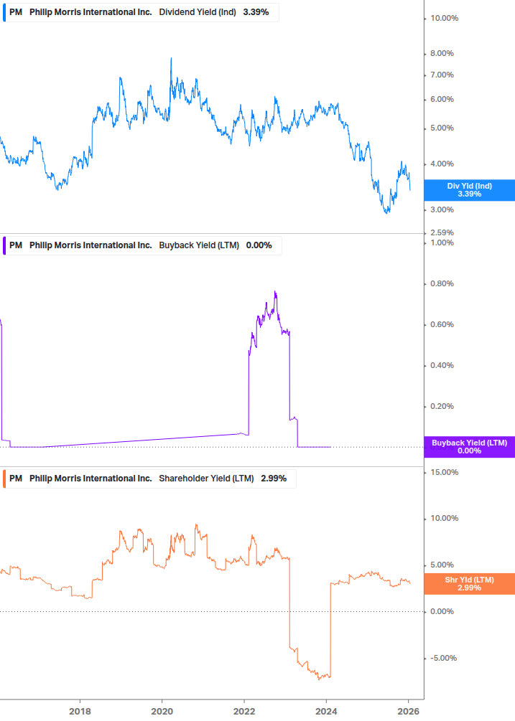
Task: Click the 10.00% label on dividend yield axis
Action: click(x=444, y=18)
